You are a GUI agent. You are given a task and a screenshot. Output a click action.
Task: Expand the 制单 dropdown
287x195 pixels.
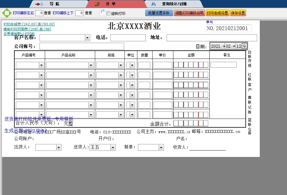click(161, 147)
